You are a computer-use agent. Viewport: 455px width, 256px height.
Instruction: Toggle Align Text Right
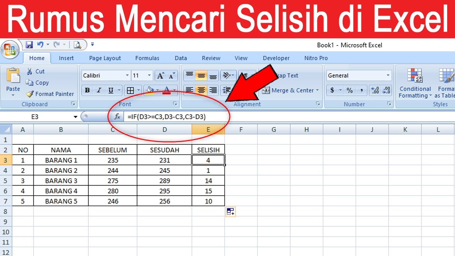[x=213, y=90]
